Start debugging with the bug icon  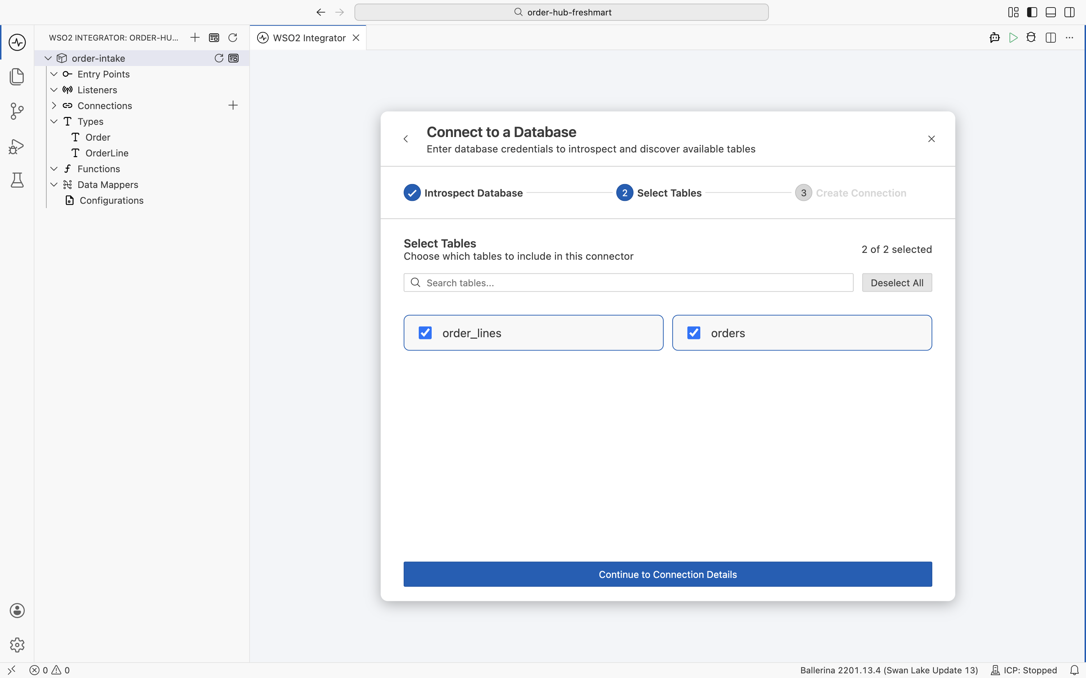[x=1031, y=38]
